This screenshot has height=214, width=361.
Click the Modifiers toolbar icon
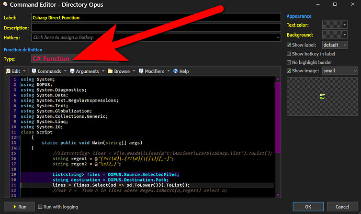click(x=141, y=71)
